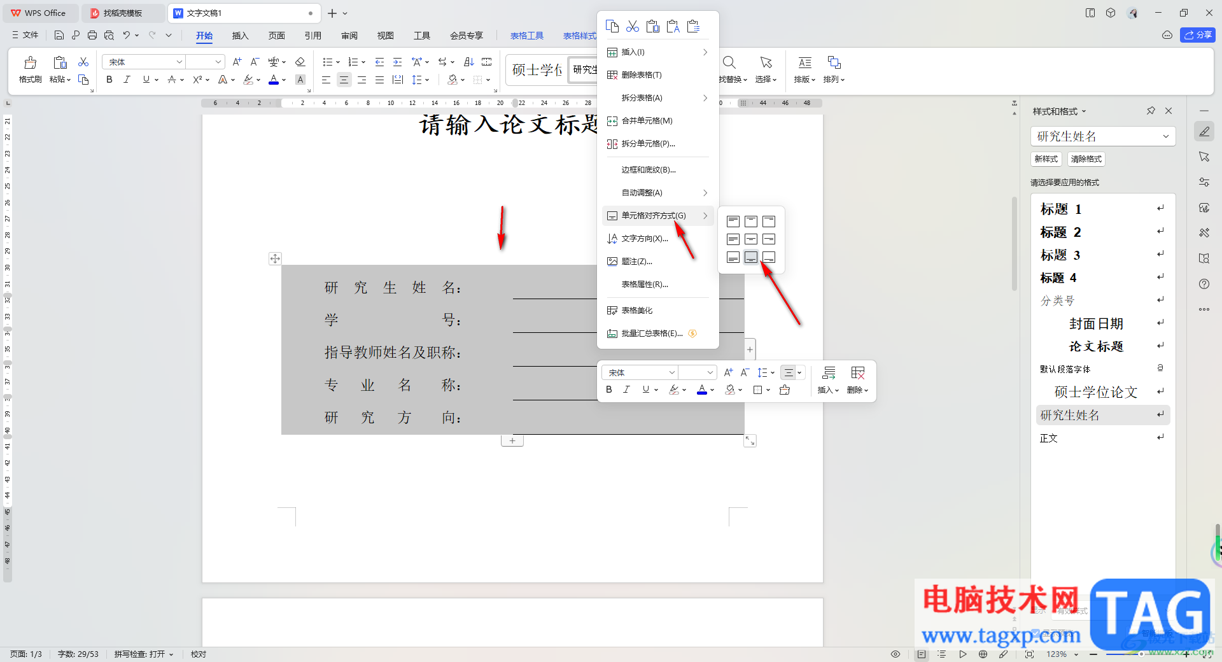Toggle Bold in the floating mini toolbar

609,390
